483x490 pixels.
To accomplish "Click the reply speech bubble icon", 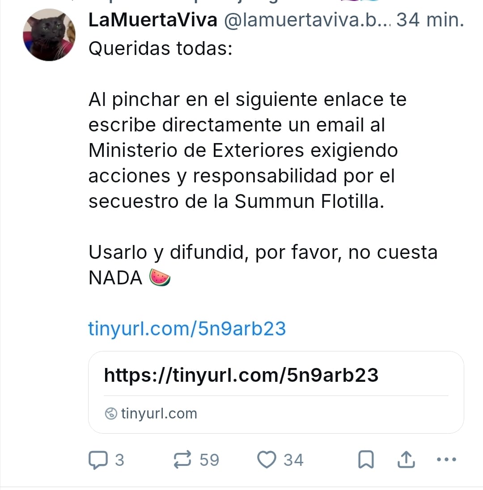I will tap(98, 460).
